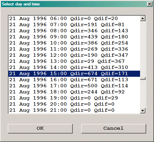Select the 06:00 Qdir=0 Qdif=20 row

coord(74,18)
